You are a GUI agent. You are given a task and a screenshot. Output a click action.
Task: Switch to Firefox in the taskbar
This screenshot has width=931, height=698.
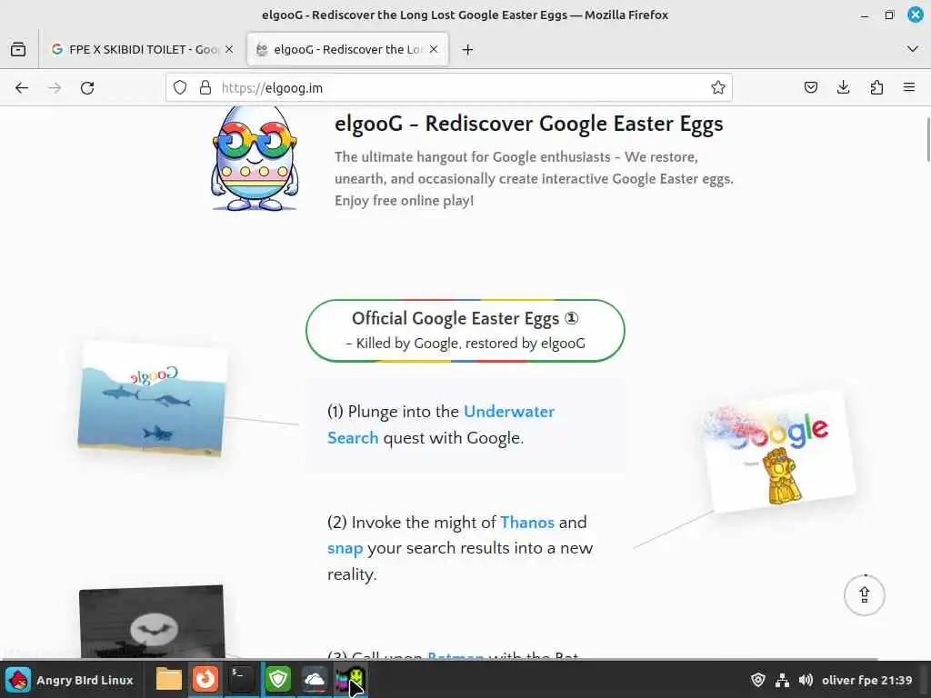[x=205, y=679]
